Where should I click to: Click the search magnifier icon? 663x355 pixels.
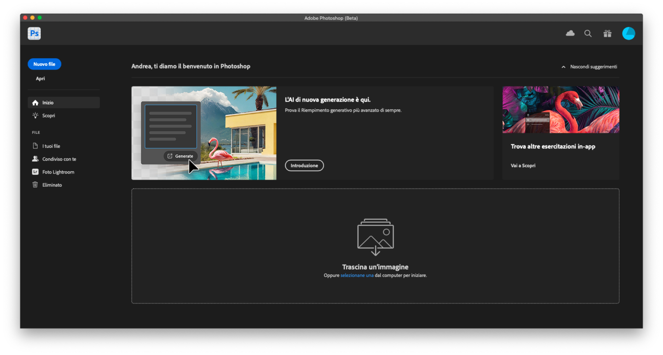point(588,34)
